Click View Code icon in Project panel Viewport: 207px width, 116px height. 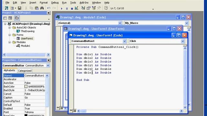tap(5, 18)
